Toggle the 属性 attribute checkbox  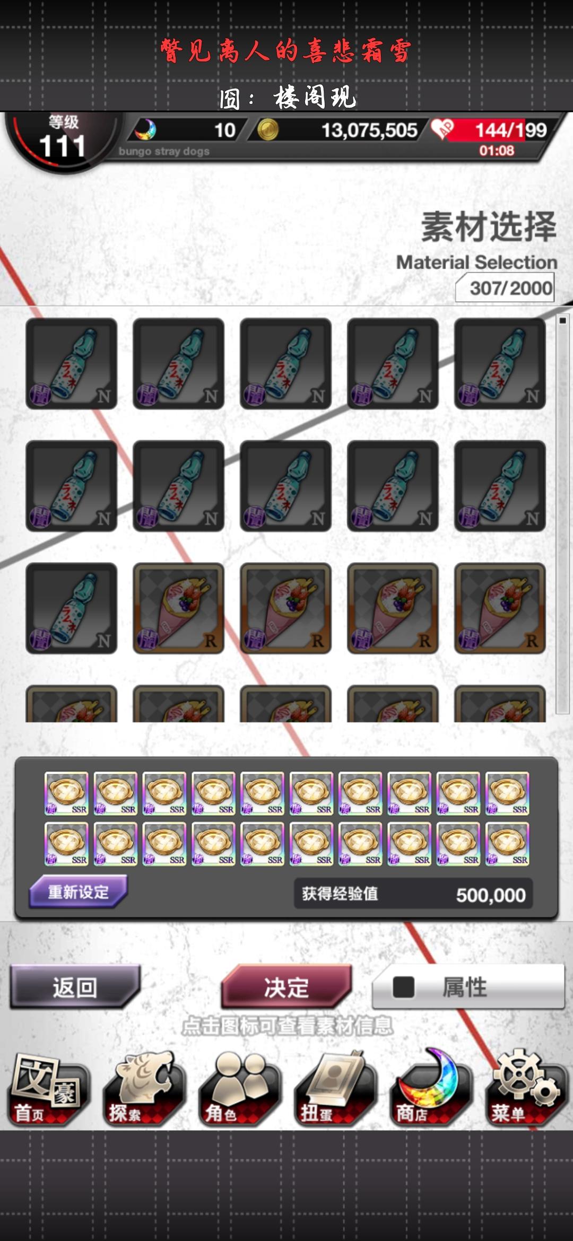click(404, 987)
